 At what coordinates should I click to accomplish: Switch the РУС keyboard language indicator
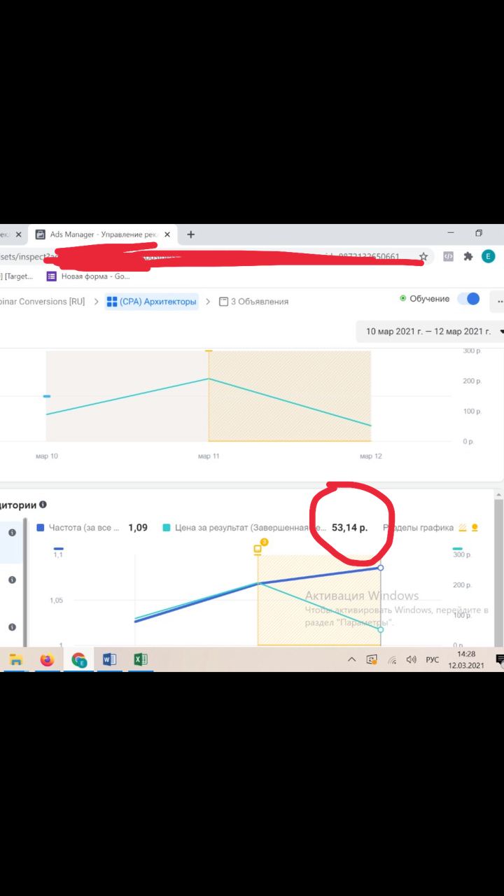433,659
